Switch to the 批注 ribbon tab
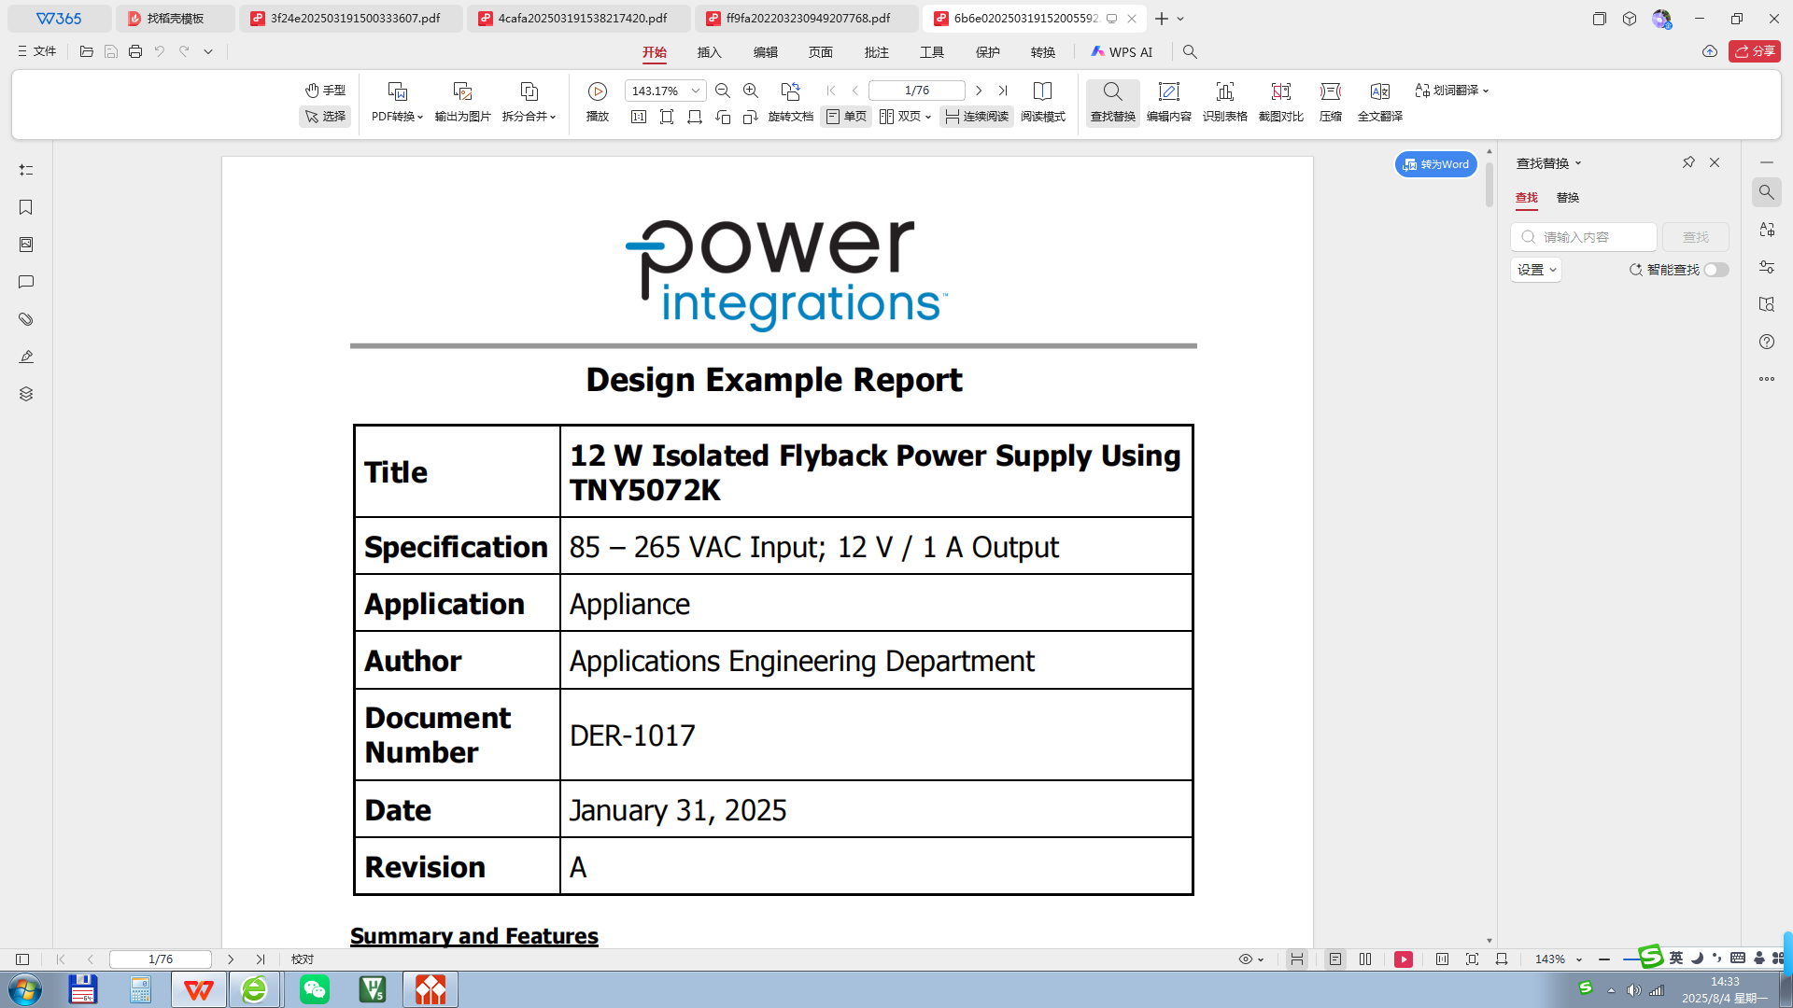Image resolution: width=1793 pixels, height=1008 pixels. click(876, 52)
